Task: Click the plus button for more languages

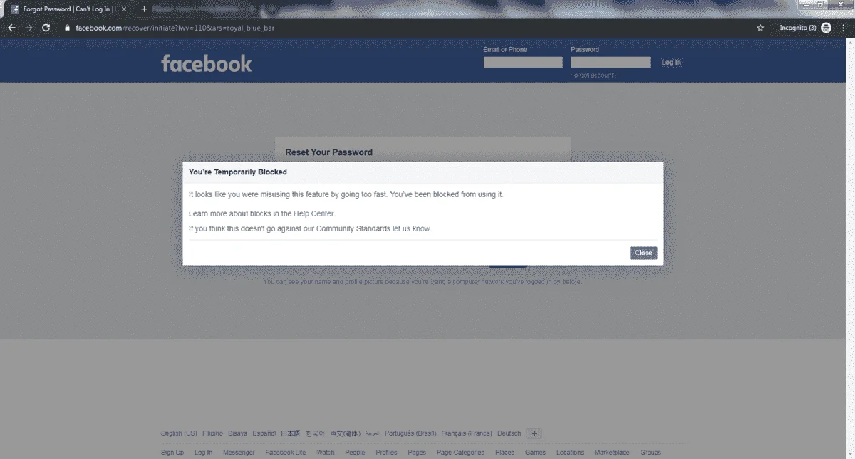Action: coord(534,433)
